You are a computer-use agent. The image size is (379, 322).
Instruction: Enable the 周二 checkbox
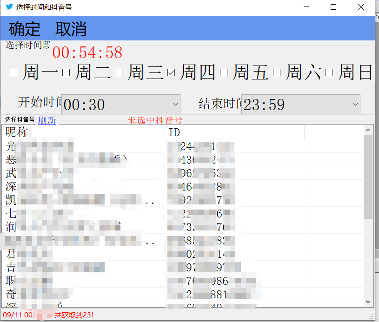pyautogui.click(x=66, y=73)
